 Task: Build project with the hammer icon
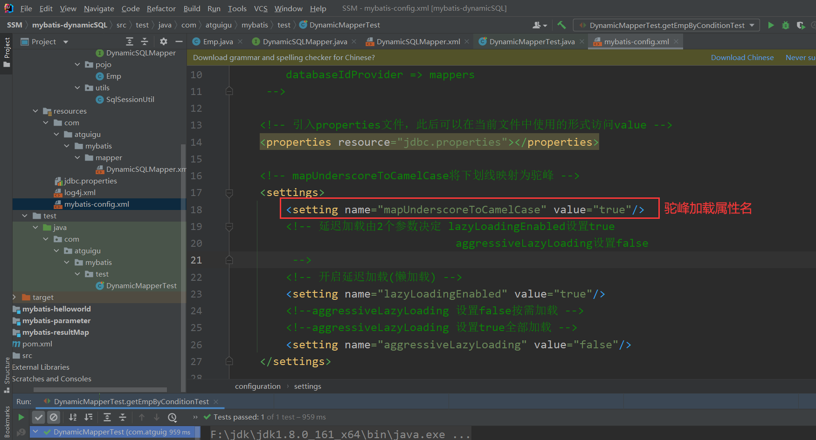pos(561,25)
